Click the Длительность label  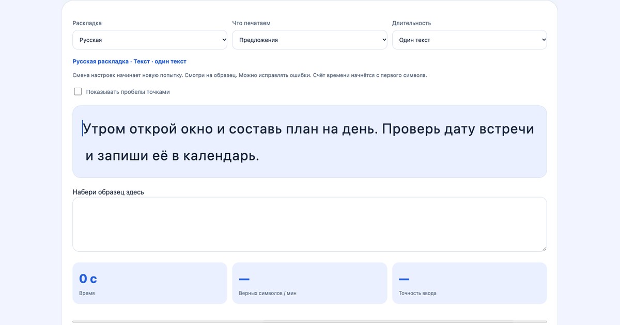click(411, 23)
